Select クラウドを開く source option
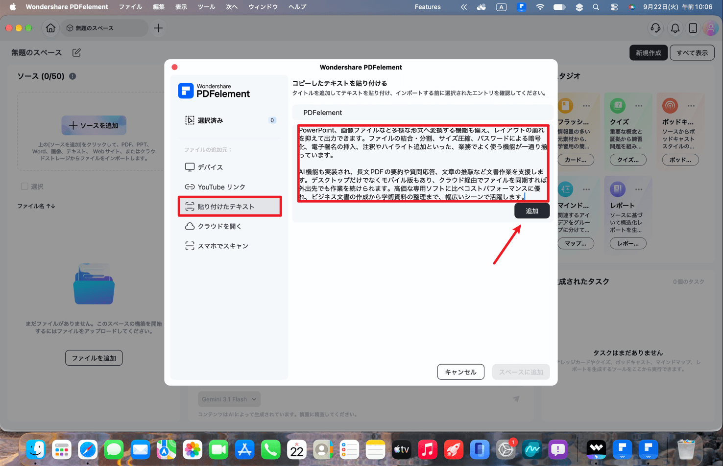This screenshot has width=723, height=466. [x=230, y=226]
